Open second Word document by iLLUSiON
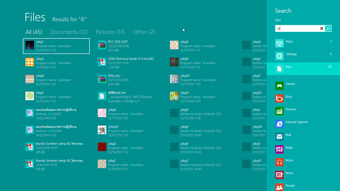The width and height of the screenshot is (340, 191). pos(30,130)
